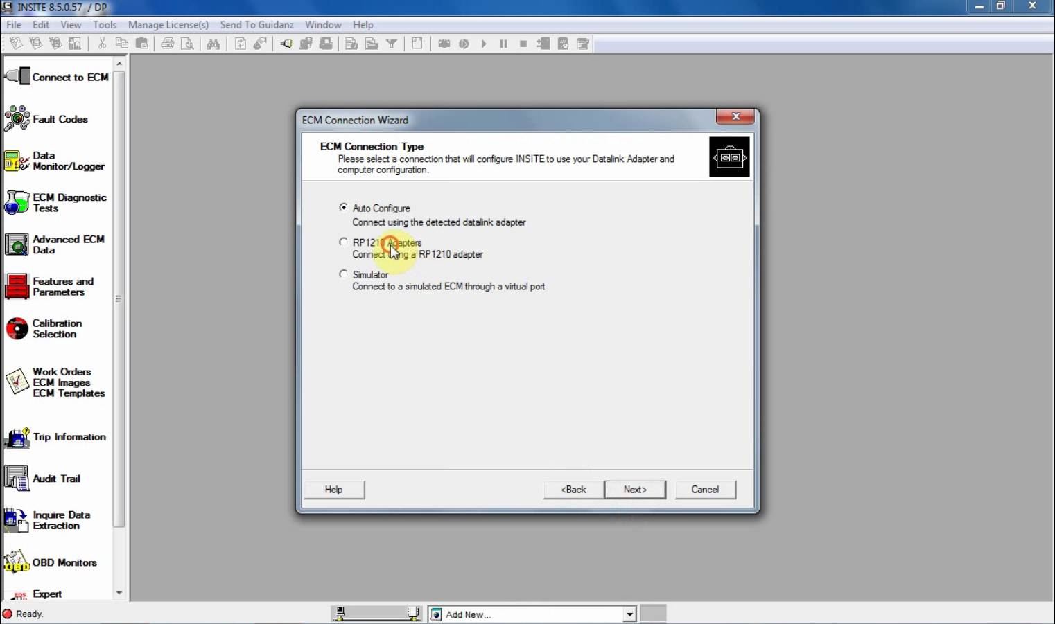The height and width of the screenshot is (624, 1055).
Task: Click the <Back button
Action: tap(574, 490)
